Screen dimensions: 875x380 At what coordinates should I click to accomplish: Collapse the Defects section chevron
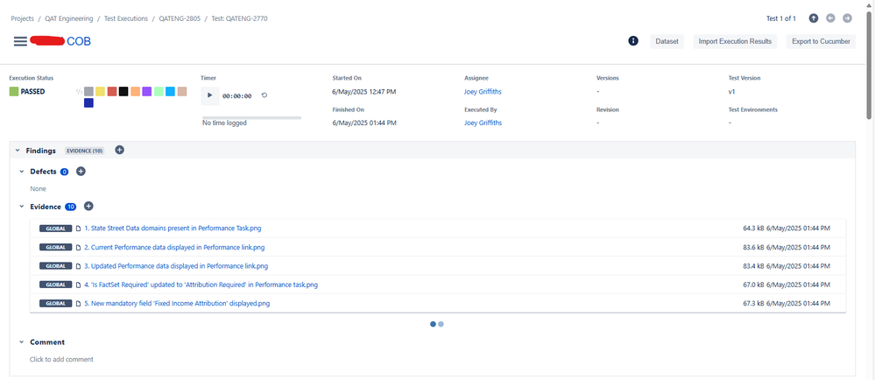[x=22, y=172]
